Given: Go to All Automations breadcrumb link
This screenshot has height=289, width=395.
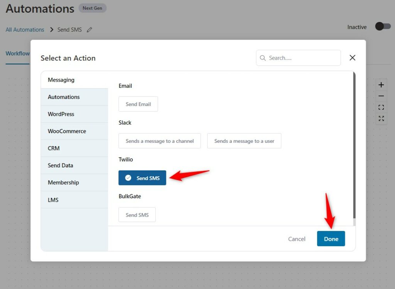Looking at the screenshot, I should tap(25, 30).
